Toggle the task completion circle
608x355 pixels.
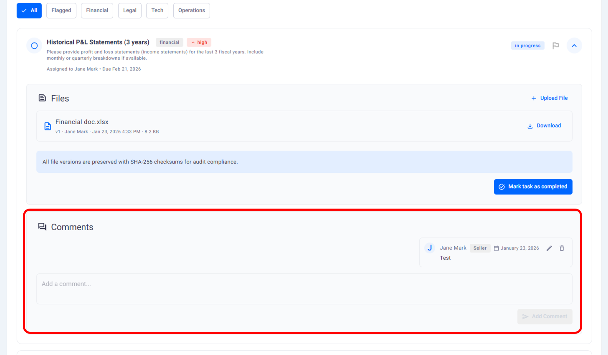coord(34,46)
